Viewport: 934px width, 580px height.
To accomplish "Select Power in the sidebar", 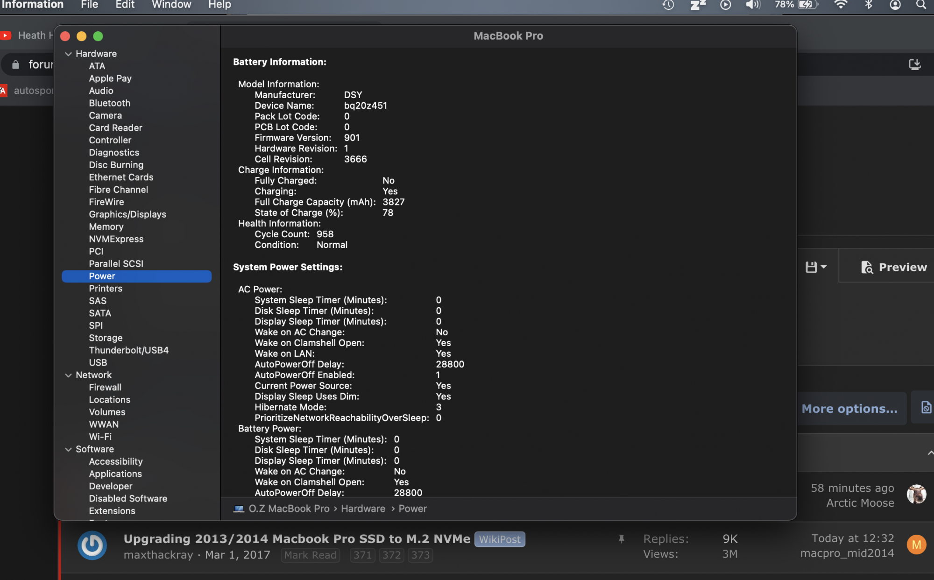I will (136, 276).
